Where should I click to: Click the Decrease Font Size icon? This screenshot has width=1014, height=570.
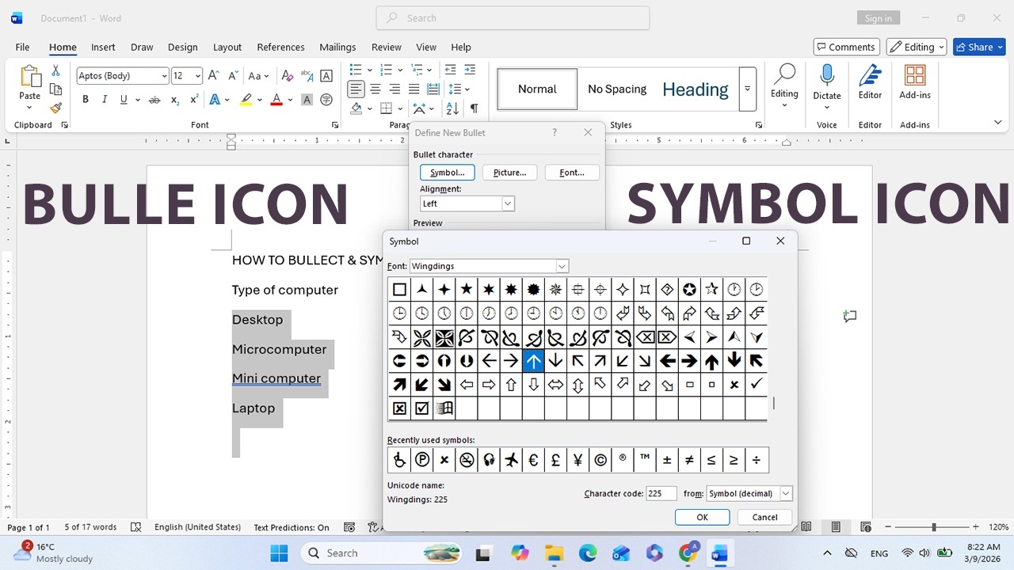pyautogui.click(x=233, y=76)
